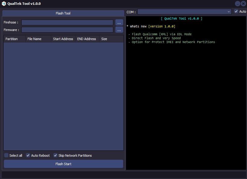The image size is (247, 179).
Task: Enable the Select all checkbox
Action: pyautogui.click(x=6, y=155)
